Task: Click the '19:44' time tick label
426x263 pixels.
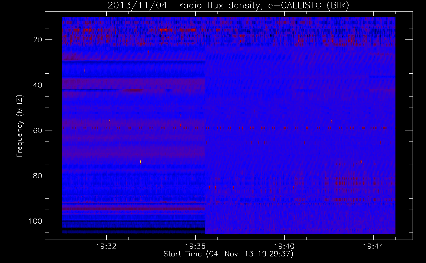Action: [x=373, y=246]
